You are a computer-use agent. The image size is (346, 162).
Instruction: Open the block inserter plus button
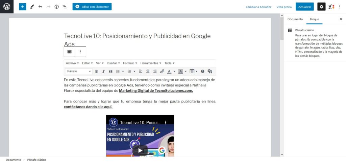coord(23,7)
